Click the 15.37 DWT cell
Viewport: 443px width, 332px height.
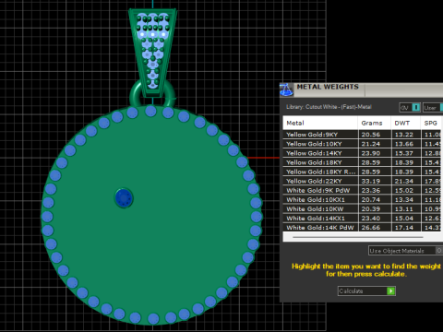406,153
